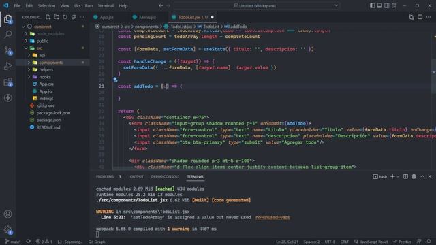Open compare changes icon in editor toolbar
The width and height of the screenshot is (436, 245).
point(411,17)
